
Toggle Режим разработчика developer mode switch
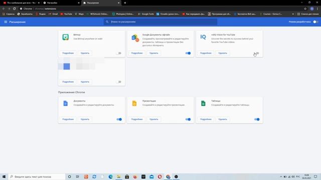(x=315, y=22)
